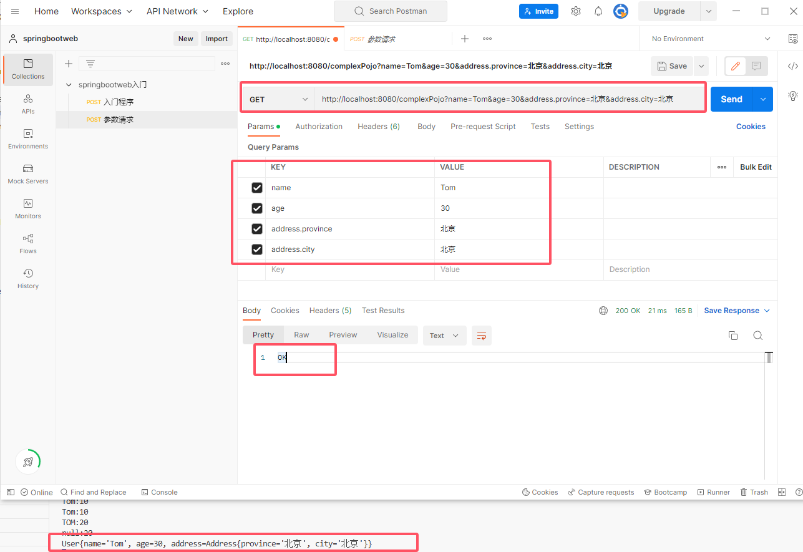
Task: Switch to the Raw response view
Action: pos(301,335)
